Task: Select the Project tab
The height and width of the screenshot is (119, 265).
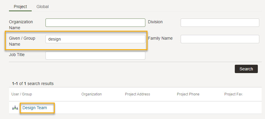Action: point(20,7)
